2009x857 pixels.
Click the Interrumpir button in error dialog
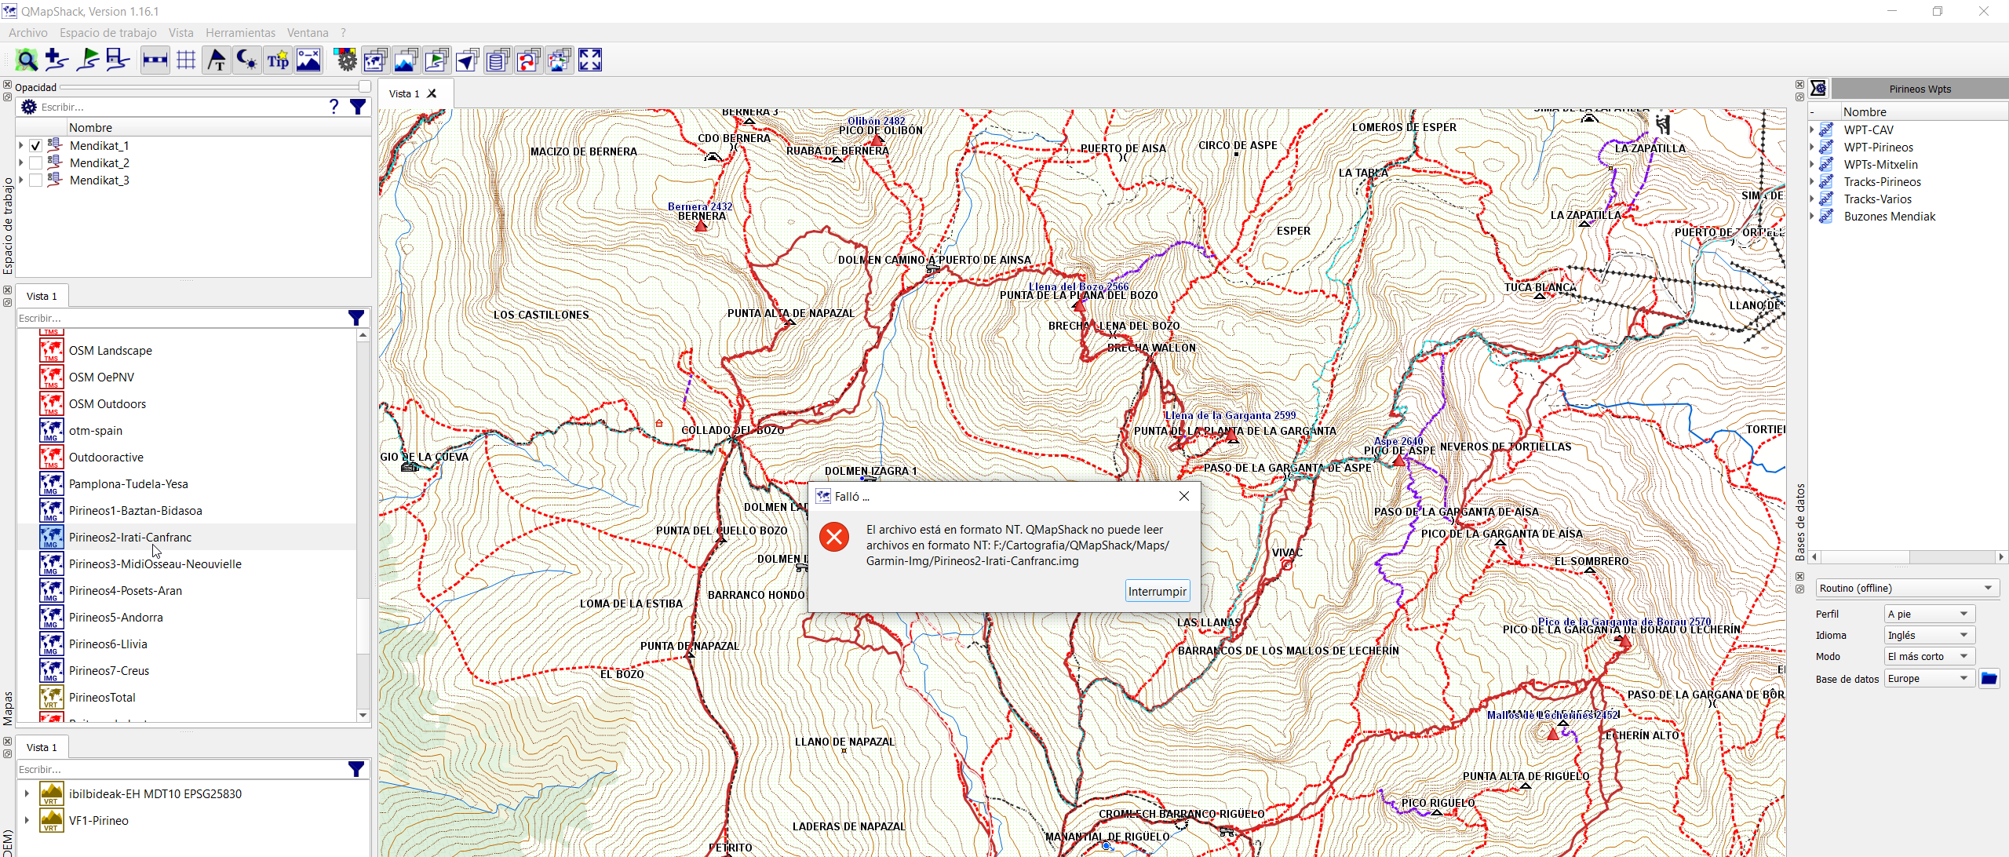click(1157, 591)
